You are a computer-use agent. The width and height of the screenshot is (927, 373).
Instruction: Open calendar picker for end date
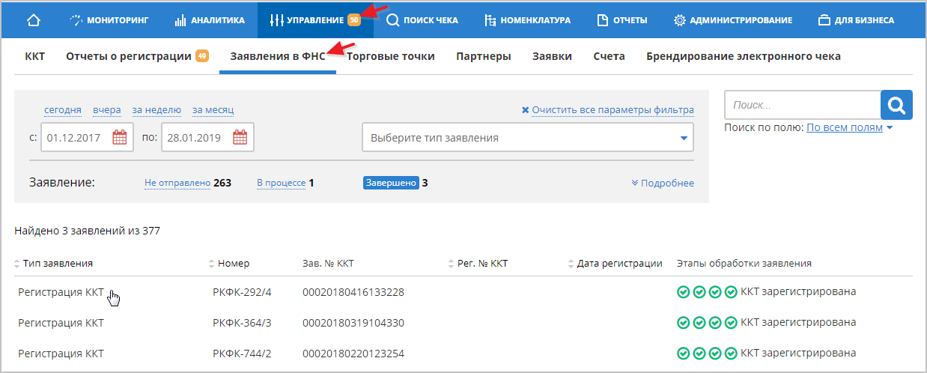(x=240, y=138)
